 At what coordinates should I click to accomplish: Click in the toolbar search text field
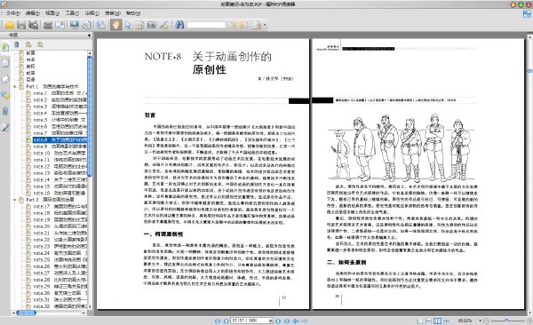pyautogui.click(x=206, y=25)
